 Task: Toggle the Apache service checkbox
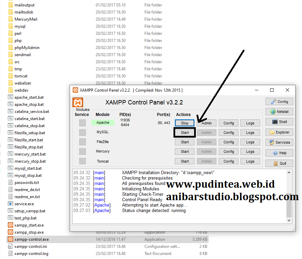coord(83,123)
